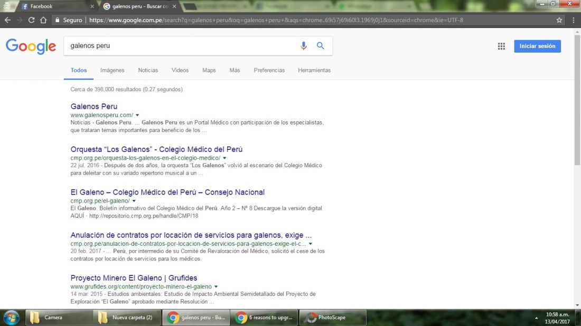Open Nueva carpeta (2) in taskbar
The height and width of the screenshot is (326, 581).
[x=127, y=318]
